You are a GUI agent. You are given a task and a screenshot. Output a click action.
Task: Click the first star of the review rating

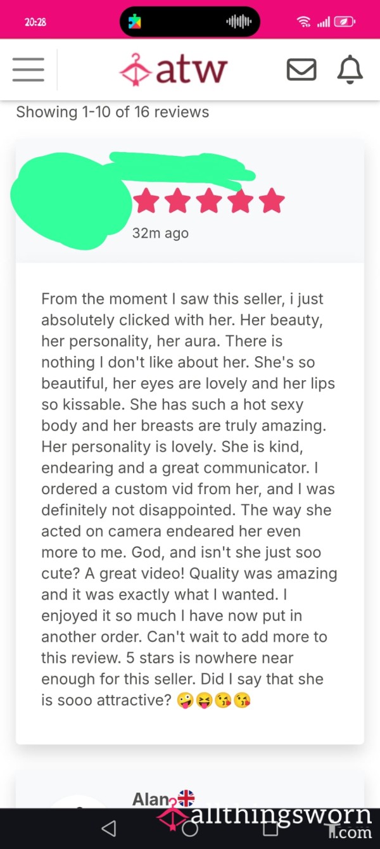point(146,200)
